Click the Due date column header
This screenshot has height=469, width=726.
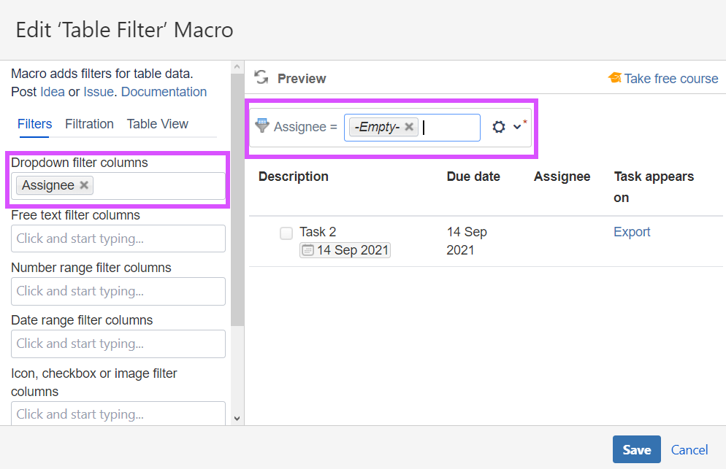pyautogui.click(x=473, y=177)
